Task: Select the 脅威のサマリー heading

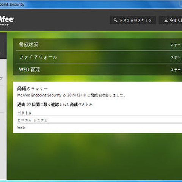Action: [32, 89]
